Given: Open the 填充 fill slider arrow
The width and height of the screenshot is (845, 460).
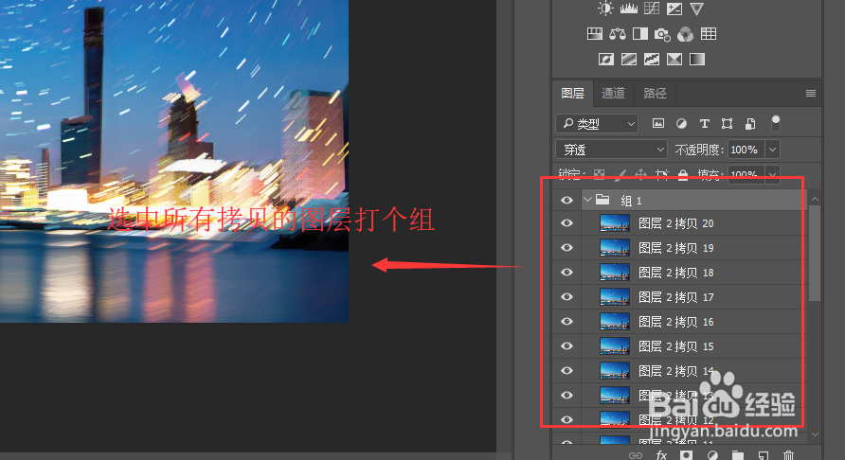Looking at the screenshot, I should coord(772,174).
